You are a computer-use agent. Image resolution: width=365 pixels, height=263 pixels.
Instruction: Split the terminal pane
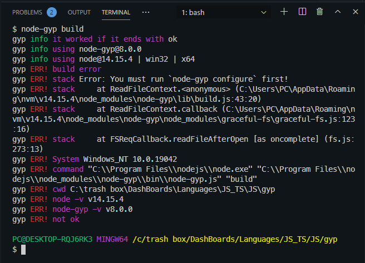point(302,12)
